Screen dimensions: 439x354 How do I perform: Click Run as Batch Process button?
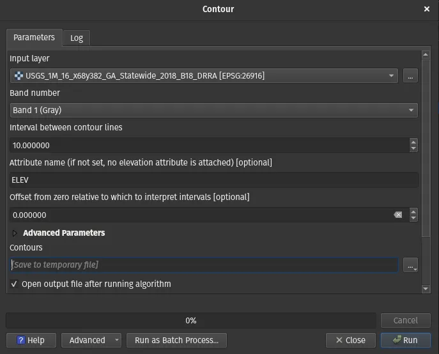[x=176, y=341]
